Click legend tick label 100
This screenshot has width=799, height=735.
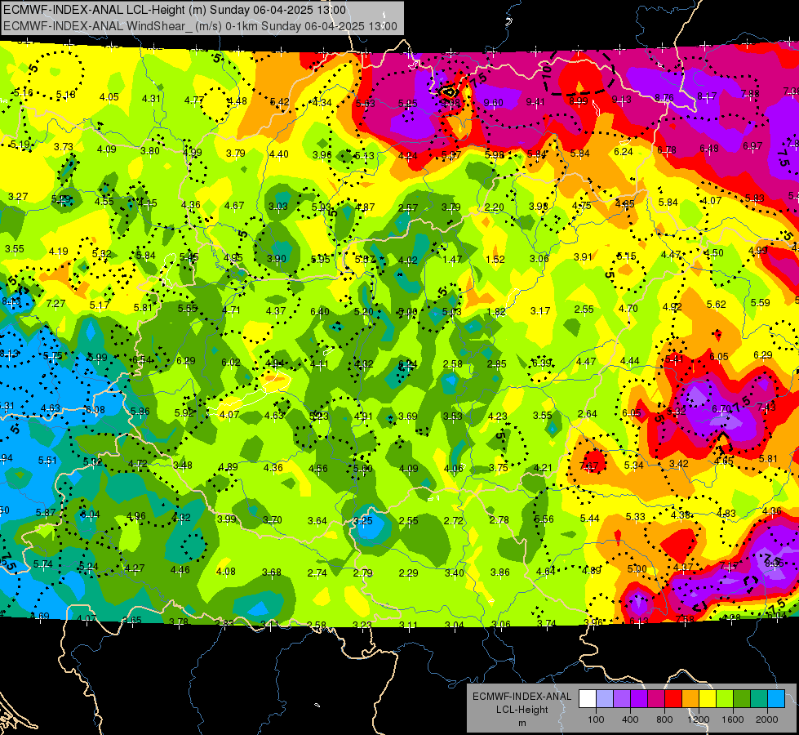pyautogui.click(x=596, y=719)
